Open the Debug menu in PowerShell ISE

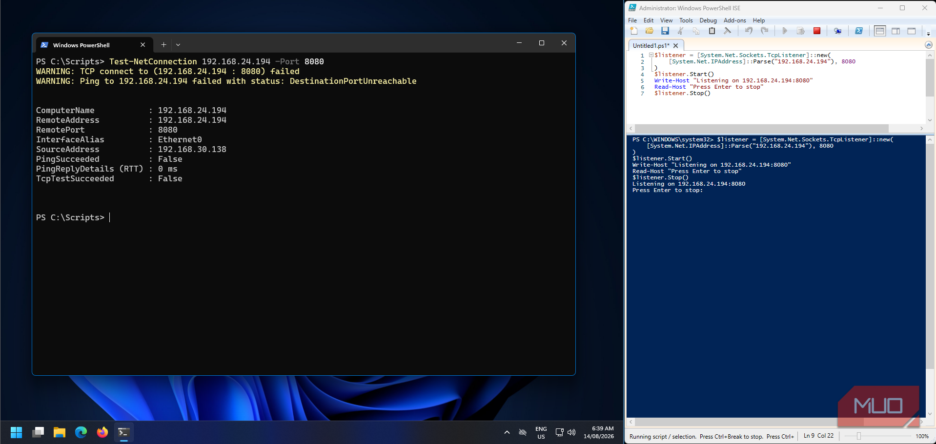[x=708, y=20]
